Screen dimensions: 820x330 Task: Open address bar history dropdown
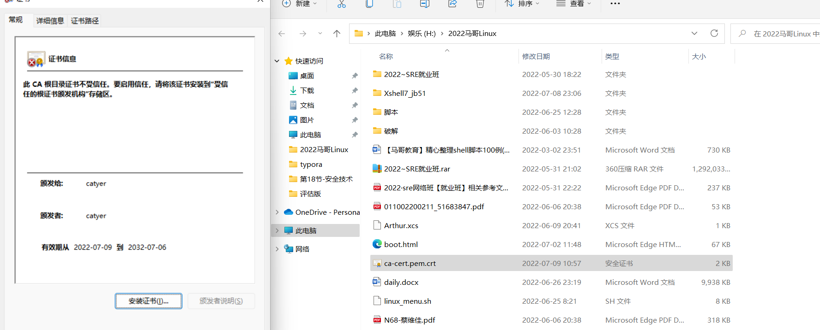694,33
